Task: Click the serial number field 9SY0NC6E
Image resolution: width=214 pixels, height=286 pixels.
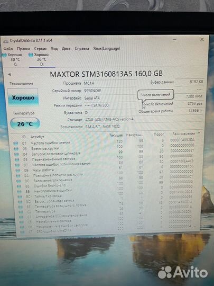Action: pos(92,91)
